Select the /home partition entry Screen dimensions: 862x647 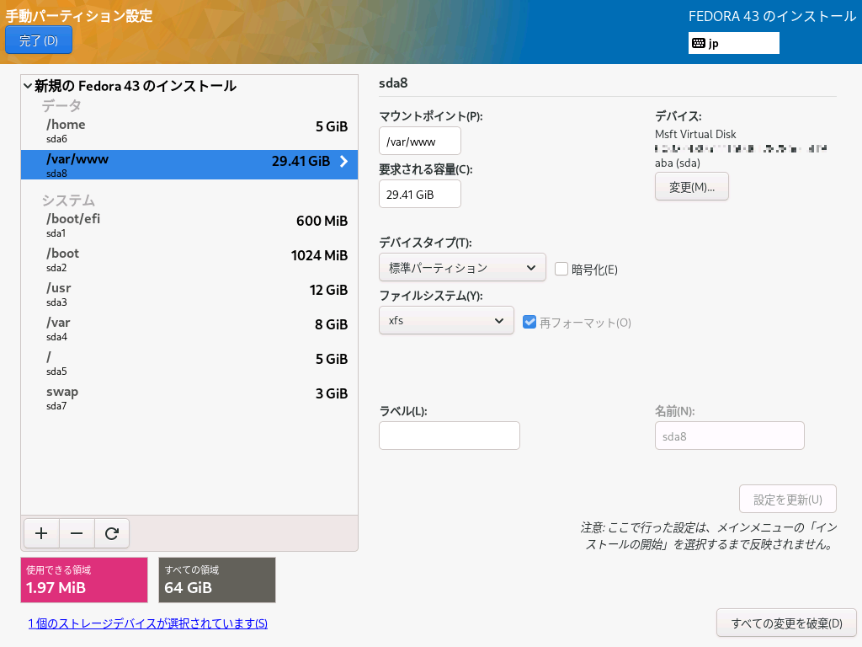pyautogui.click(x=189, y=131)
